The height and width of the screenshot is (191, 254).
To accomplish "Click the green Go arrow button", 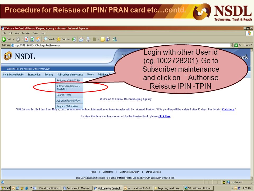I will click(236, 45).
